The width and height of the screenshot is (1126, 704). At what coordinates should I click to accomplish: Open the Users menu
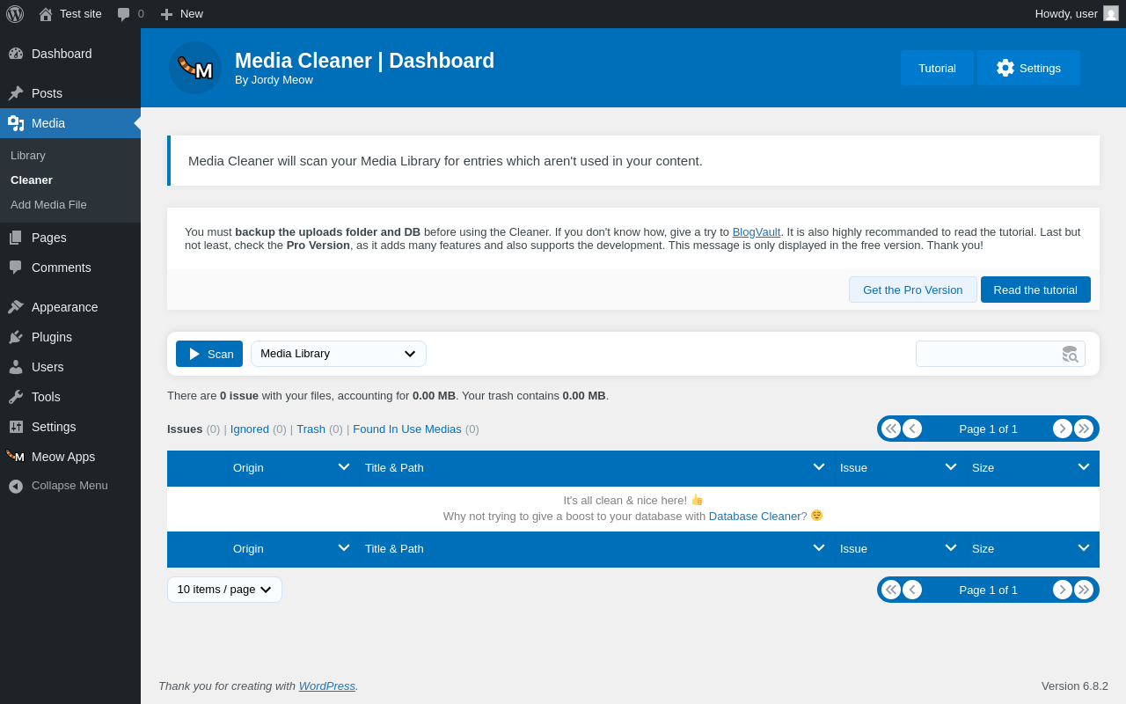click(70, 367)
